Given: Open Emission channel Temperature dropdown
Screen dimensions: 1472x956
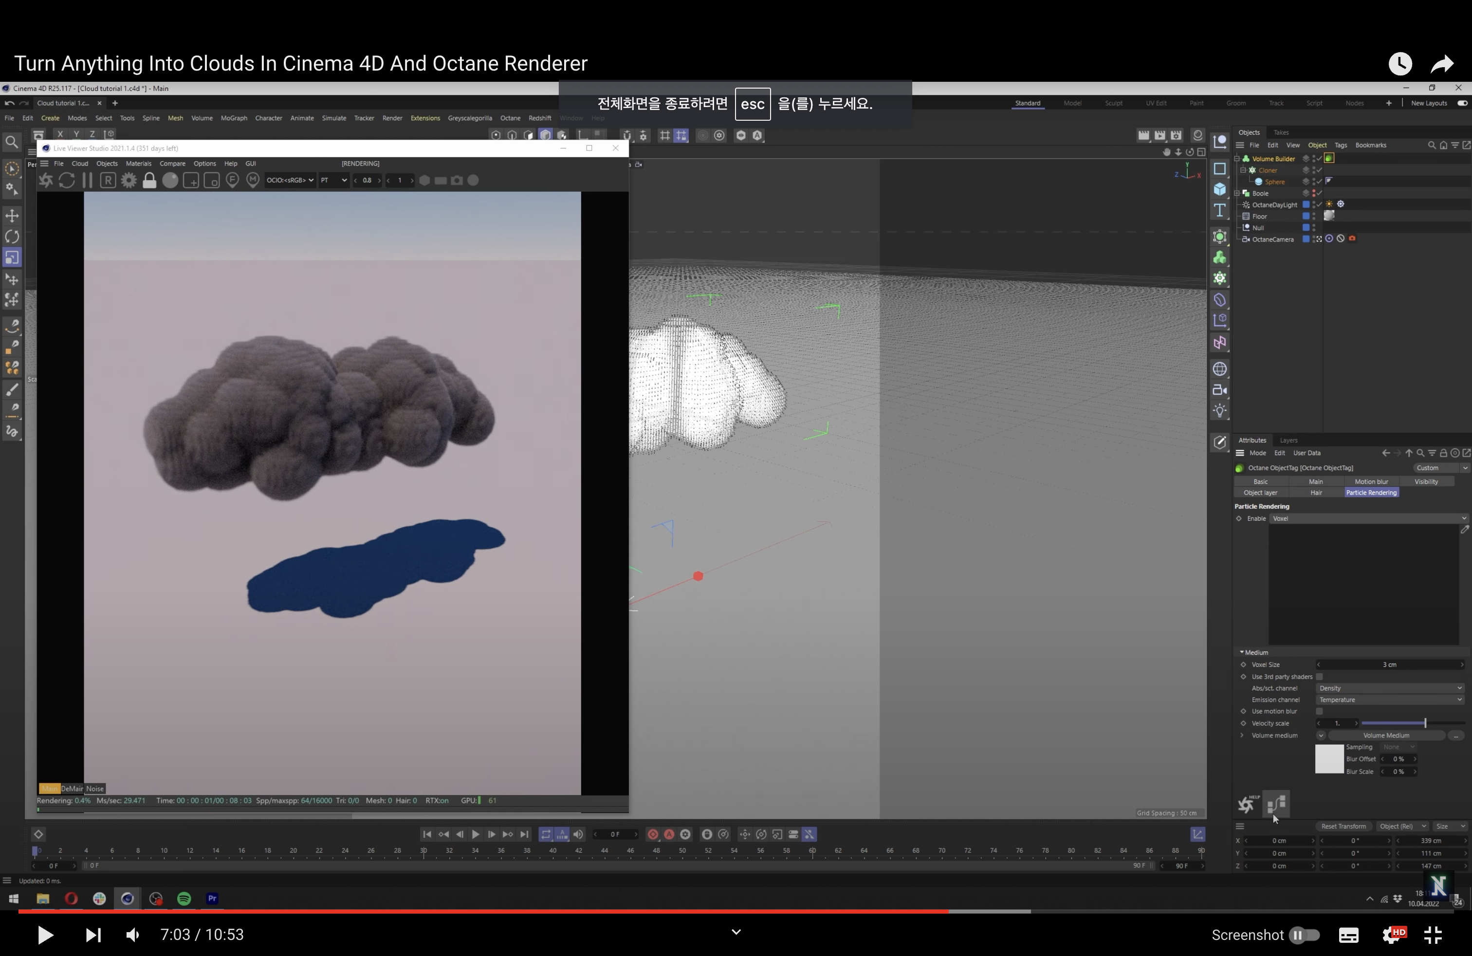Looking at the screenshot, I should [1390, 699].
